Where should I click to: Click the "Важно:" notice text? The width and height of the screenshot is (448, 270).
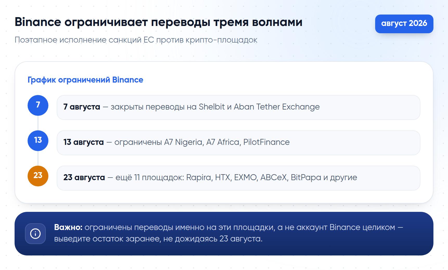(228, 233)
